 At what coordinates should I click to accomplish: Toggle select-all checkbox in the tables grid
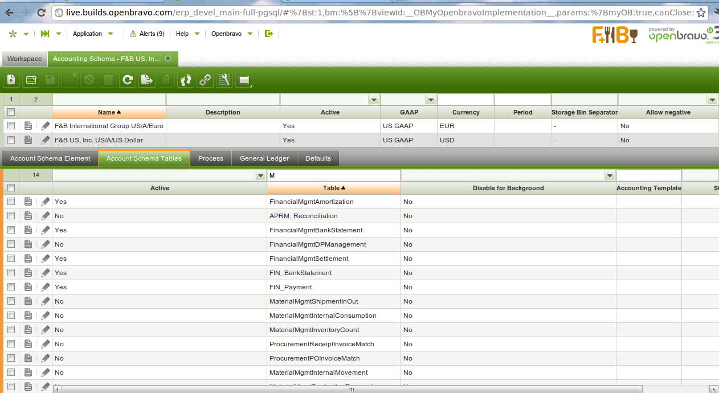[11, 188]
